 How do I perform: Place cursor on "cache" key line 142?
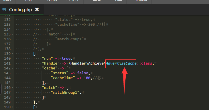click(x=50, y=68)
